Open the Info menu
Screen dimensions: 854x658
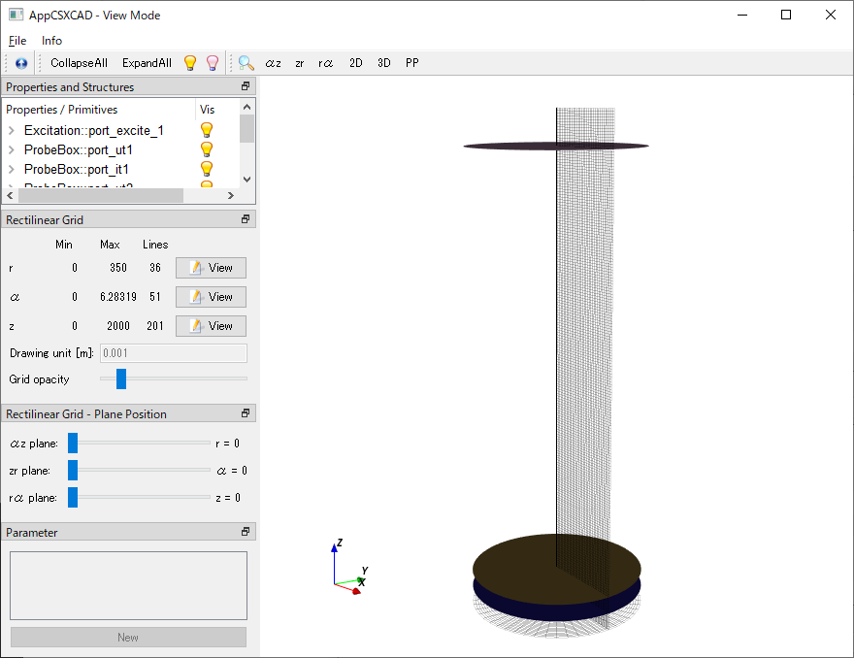coord(51,41)
